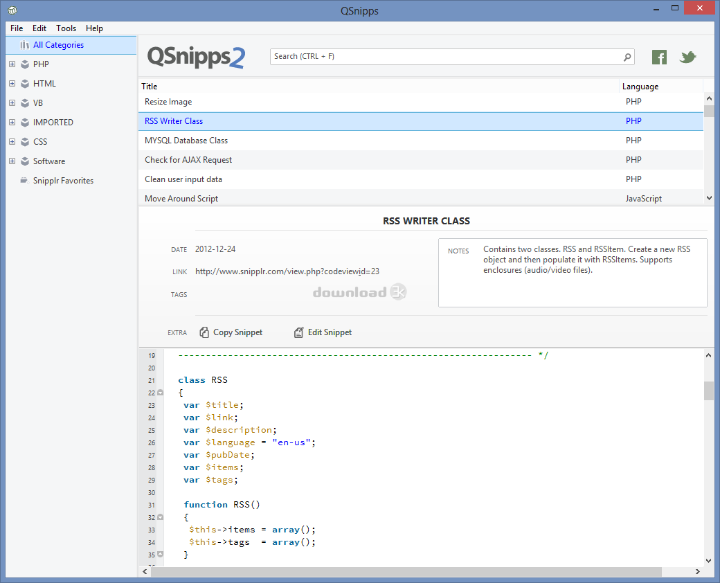The height and width of the screenshot is (583, 720).
Task: Collapse code fold marker at line 22
Action: click(160, 393)
